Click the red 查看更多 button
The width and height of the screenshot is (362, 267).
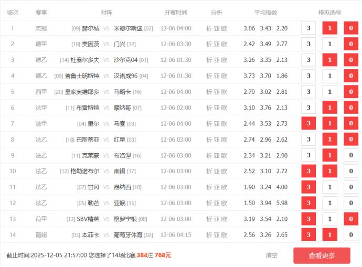322,255
